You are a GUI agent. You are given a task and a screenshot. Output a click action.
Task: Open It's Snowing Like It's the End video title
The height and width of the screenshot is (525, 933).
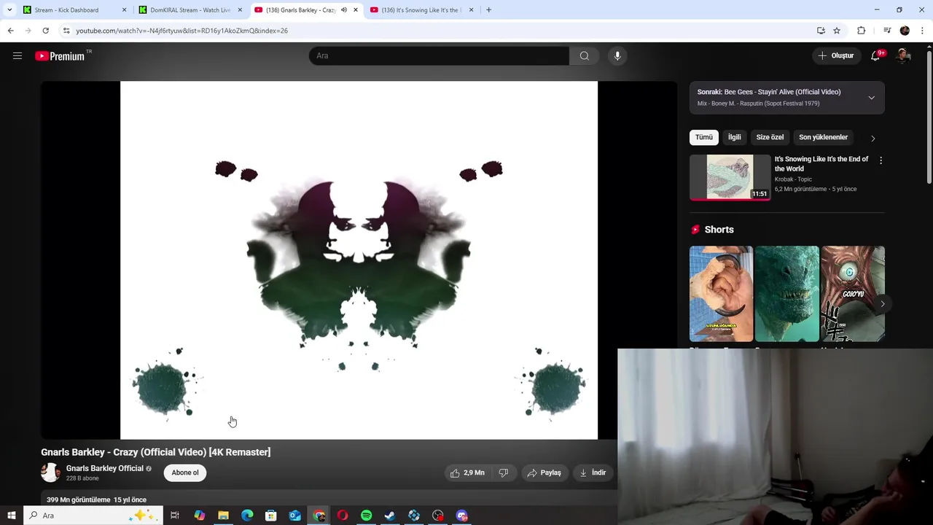[821, 164]
